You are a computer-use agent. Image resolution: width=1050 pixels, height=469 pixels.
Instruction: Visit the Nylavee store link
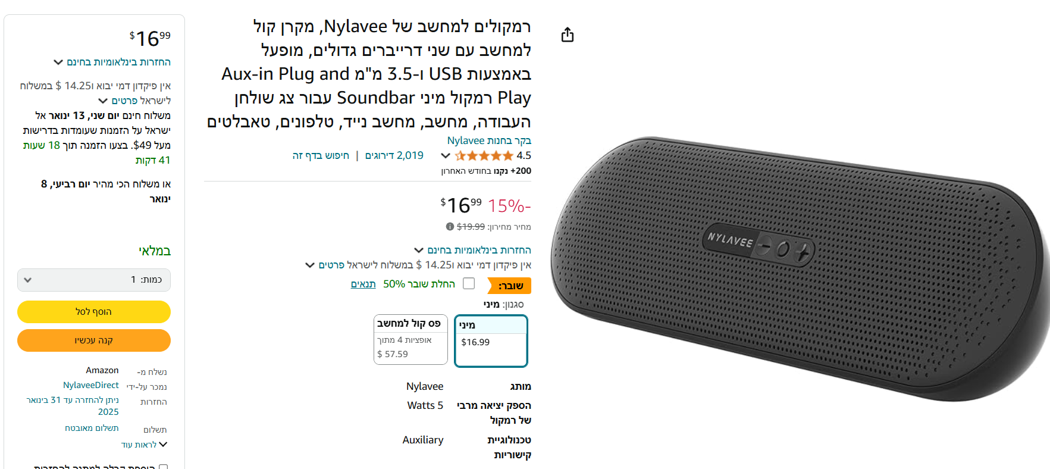coord(489,140)
